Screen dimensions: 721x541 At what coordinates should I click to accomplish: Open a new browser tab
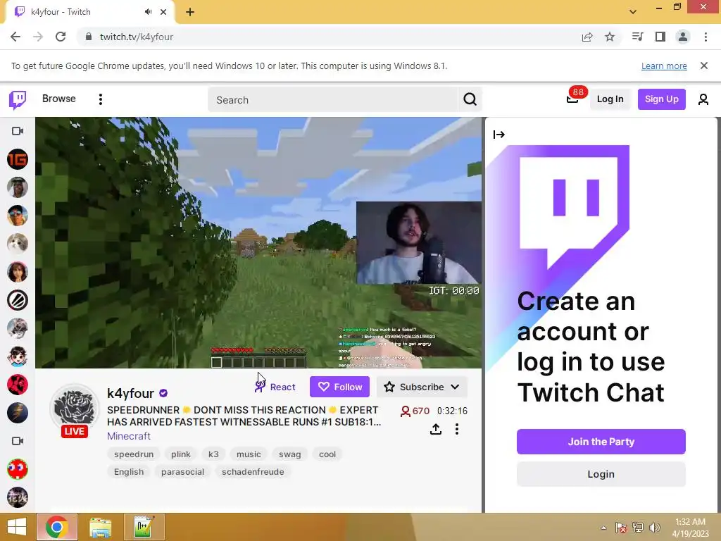click(x=190, y=12)
